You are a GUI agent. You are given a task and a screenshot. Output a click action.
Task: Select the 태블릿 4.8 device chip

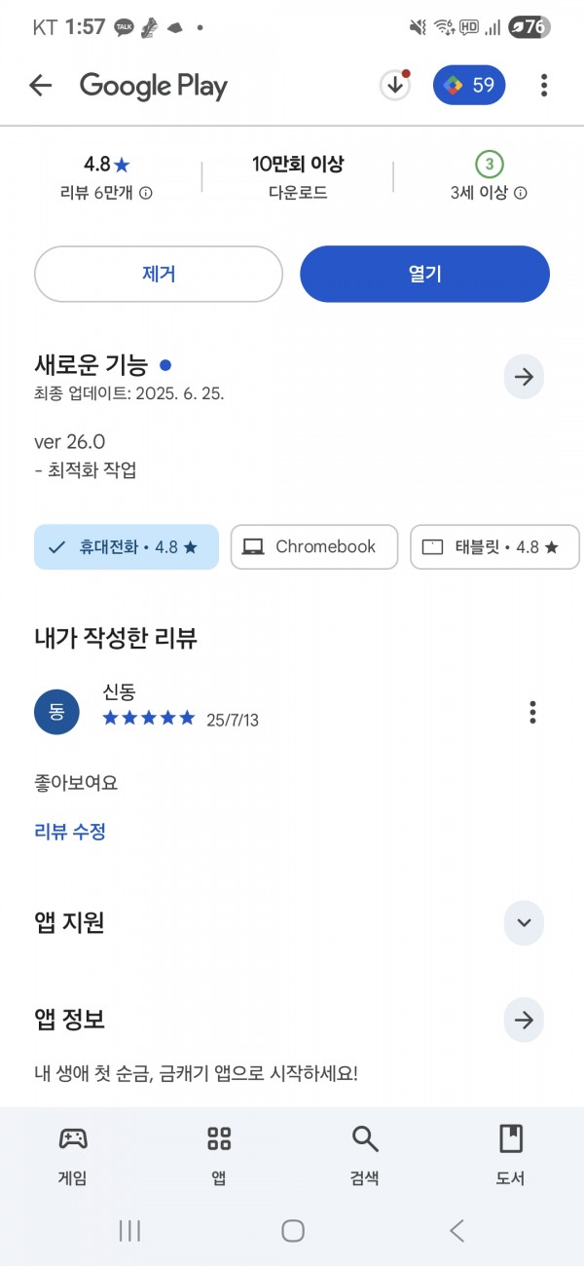point(495,546)
